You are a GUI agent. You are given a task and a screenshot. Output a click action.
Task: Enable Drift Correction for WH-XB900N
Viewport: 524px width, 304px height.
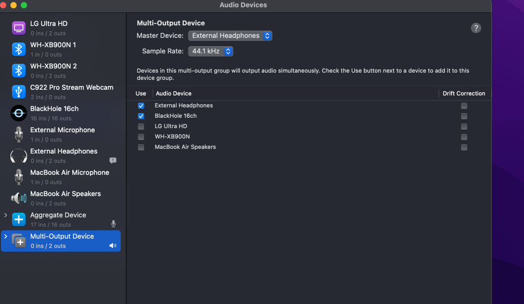pos(464,137)
